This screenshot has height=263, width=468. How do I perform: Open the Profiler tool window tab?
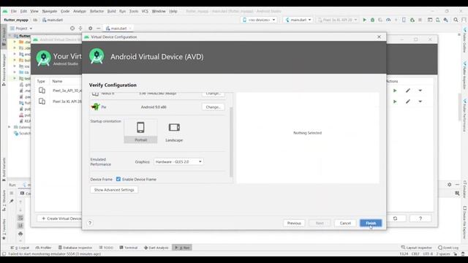(x=43, y=248)
